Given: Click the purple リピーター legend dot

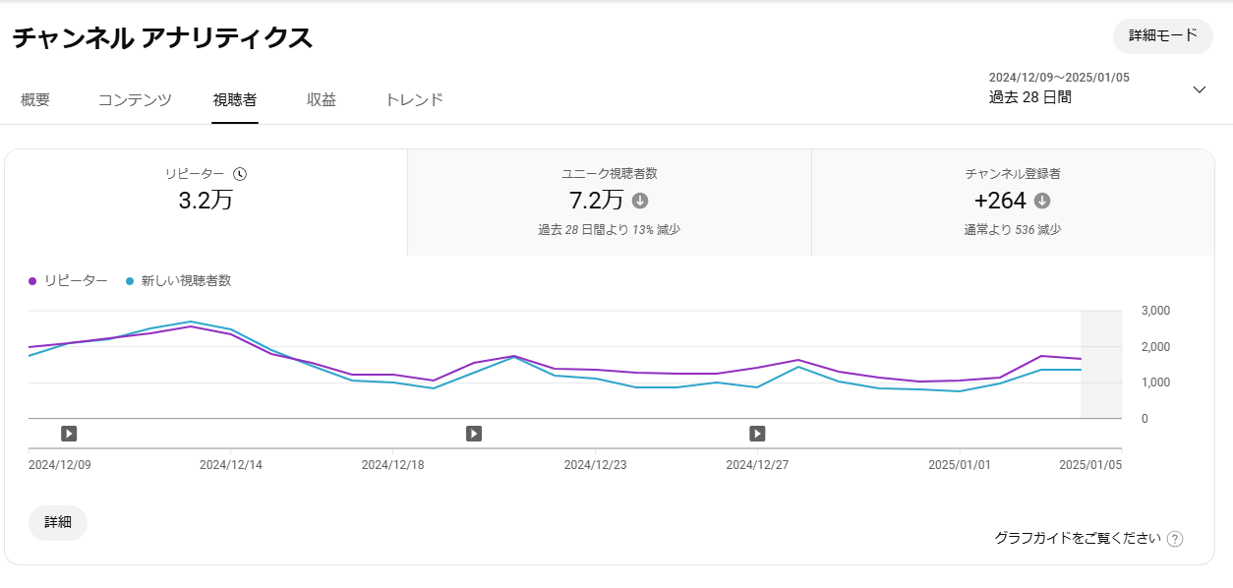Looking at the screenshot, I should [x=33, y=281].
